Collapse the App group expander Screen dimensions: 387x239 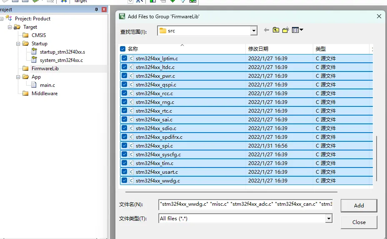(18, 77)
